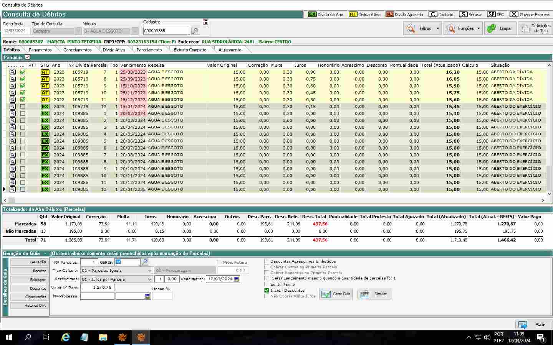This screenshot has width=553, height=345.
Task: Enable the Emitir Termo checkbox
Action: 267,284
